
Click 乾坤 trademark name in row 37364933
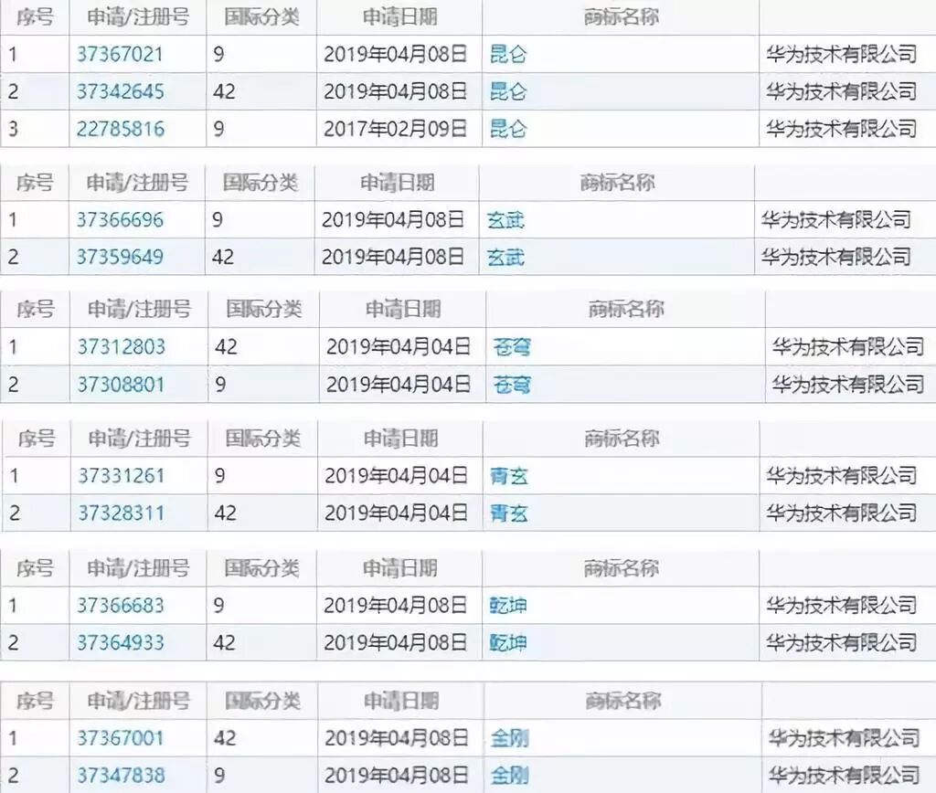point(508,642)
